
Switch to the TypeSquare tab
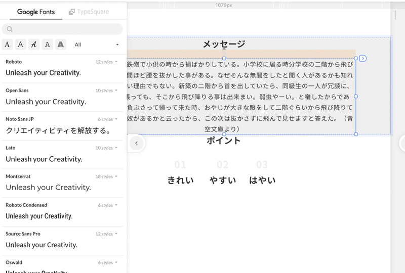(89, 12)
